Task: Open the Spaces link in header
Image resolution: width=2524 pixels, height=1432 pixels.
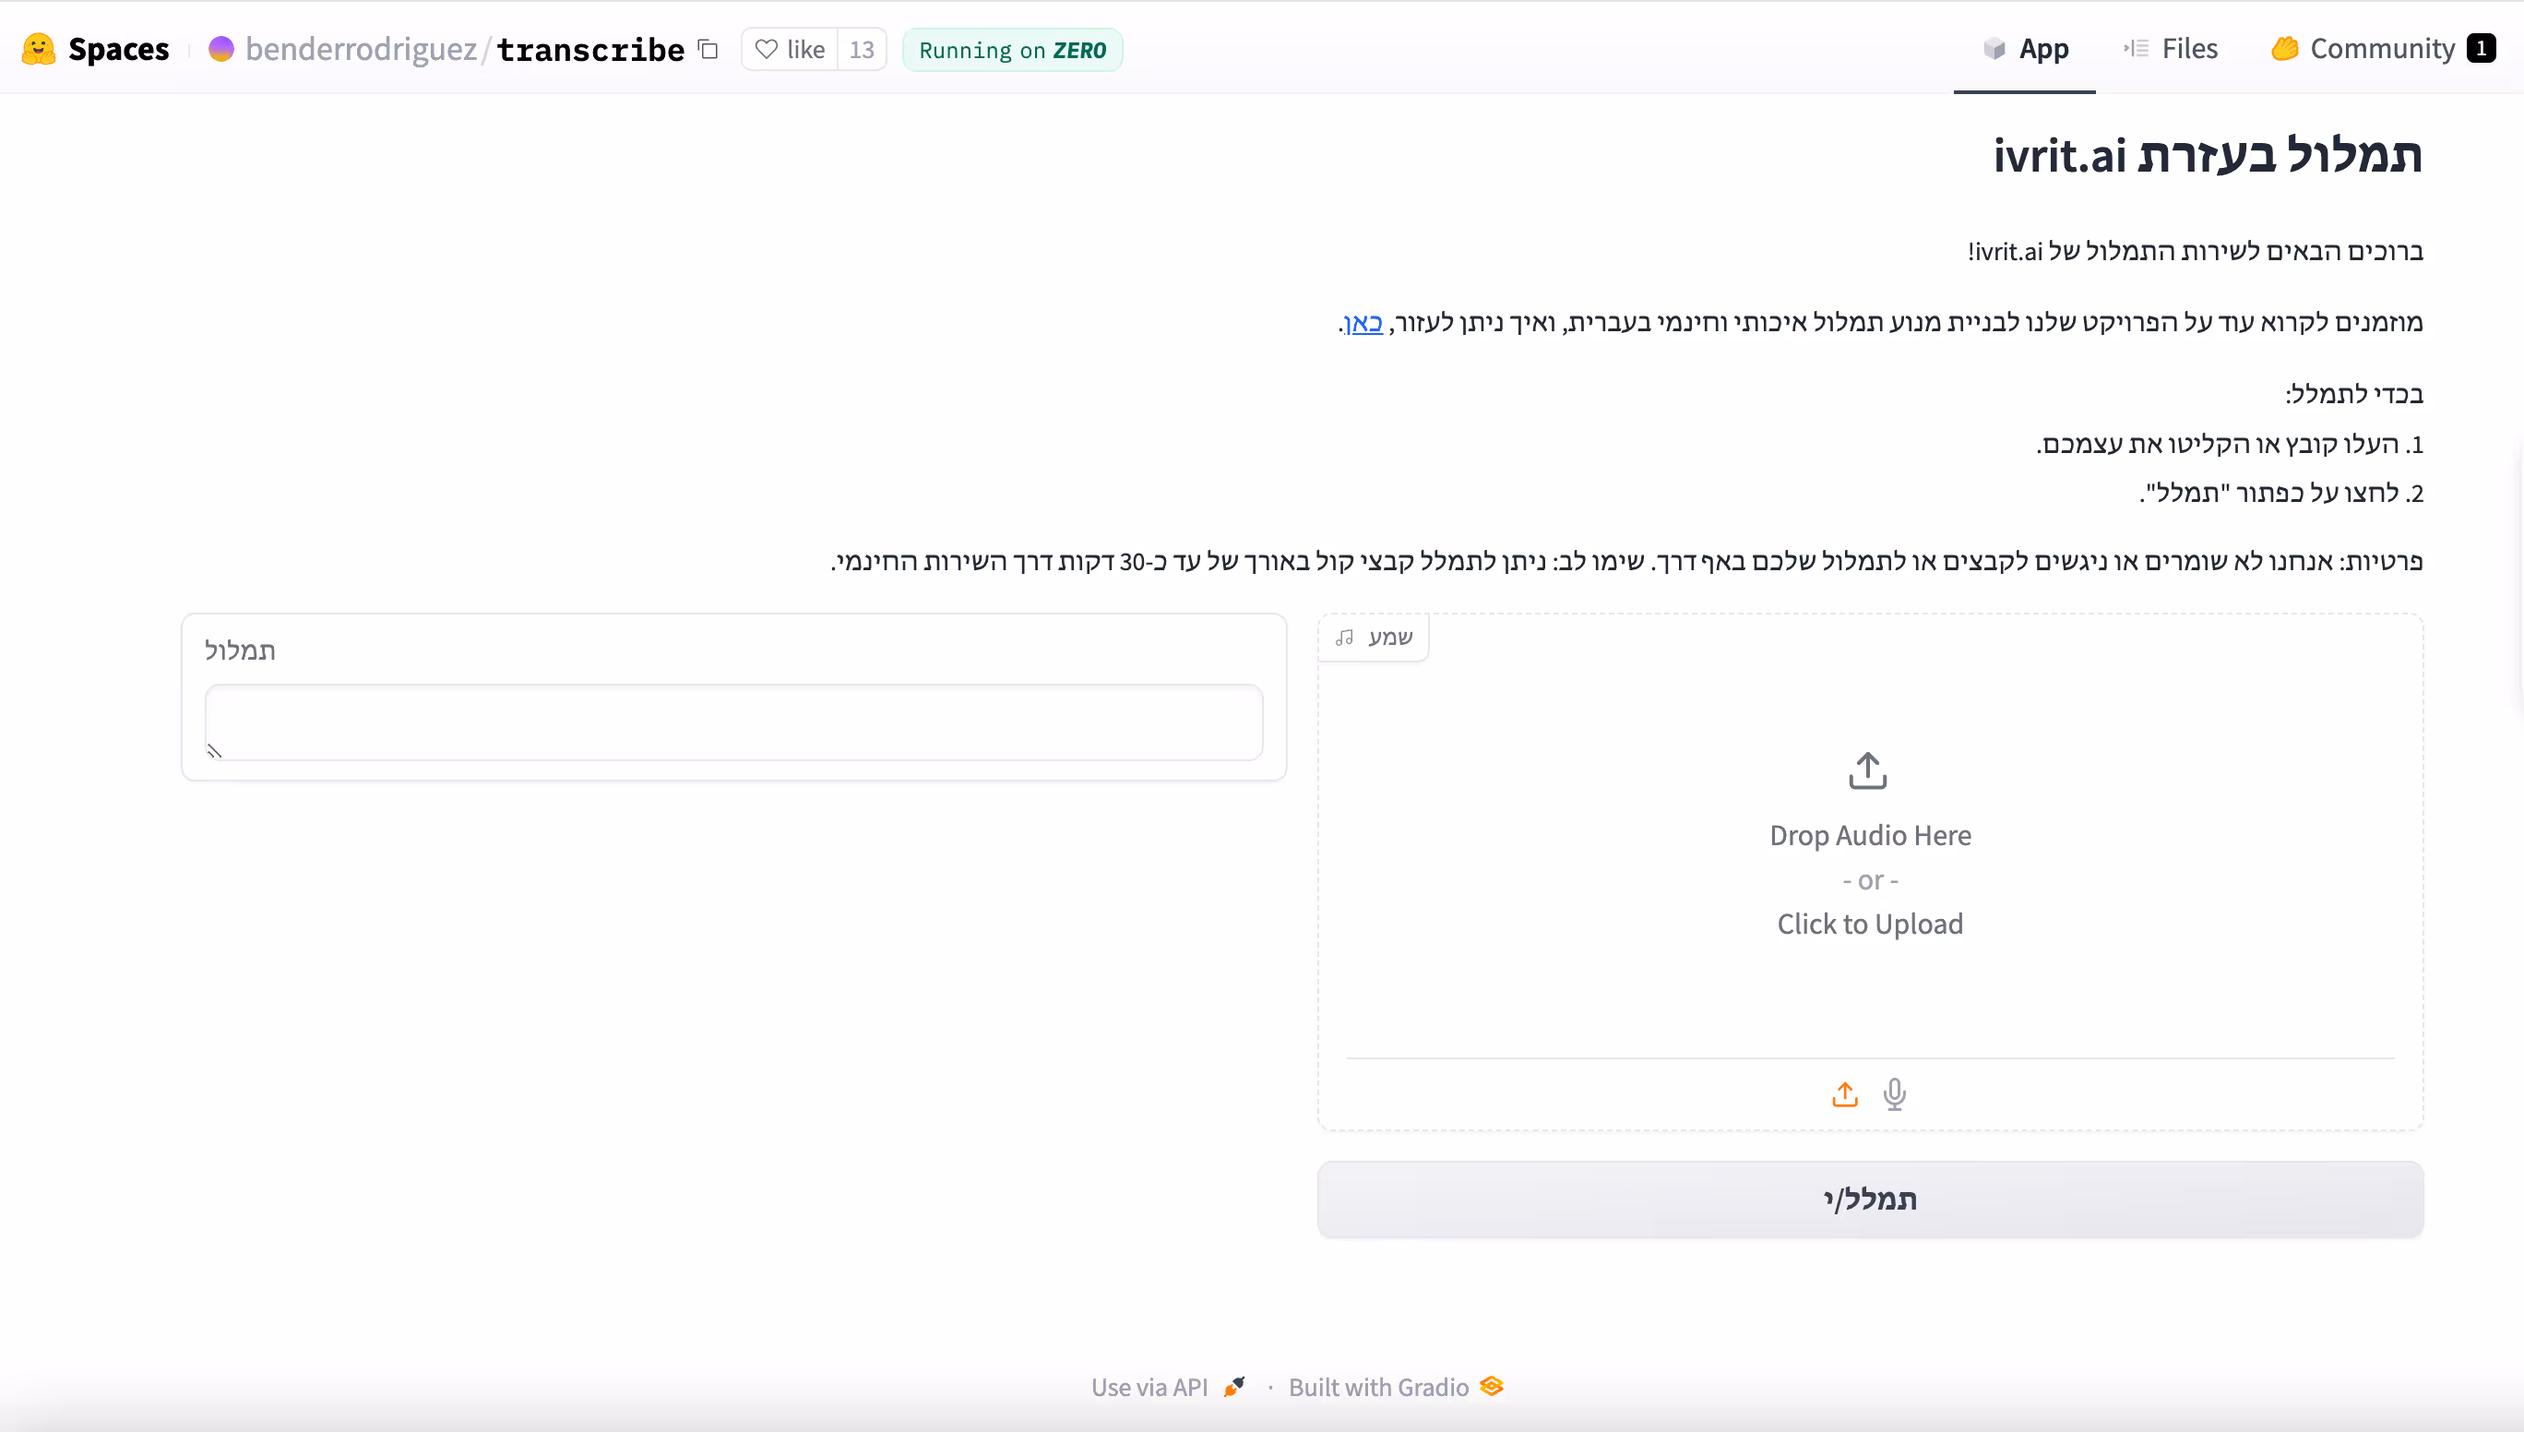Action: (118, 49)
